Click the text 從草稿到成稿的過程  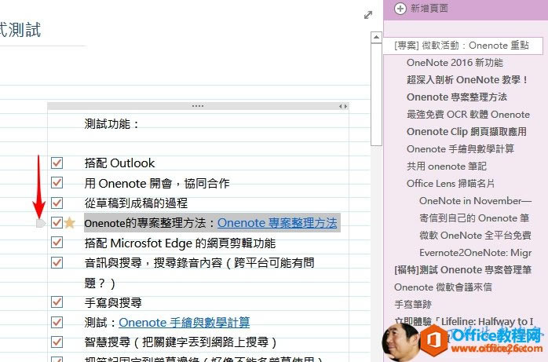click(x=136, y=203)
